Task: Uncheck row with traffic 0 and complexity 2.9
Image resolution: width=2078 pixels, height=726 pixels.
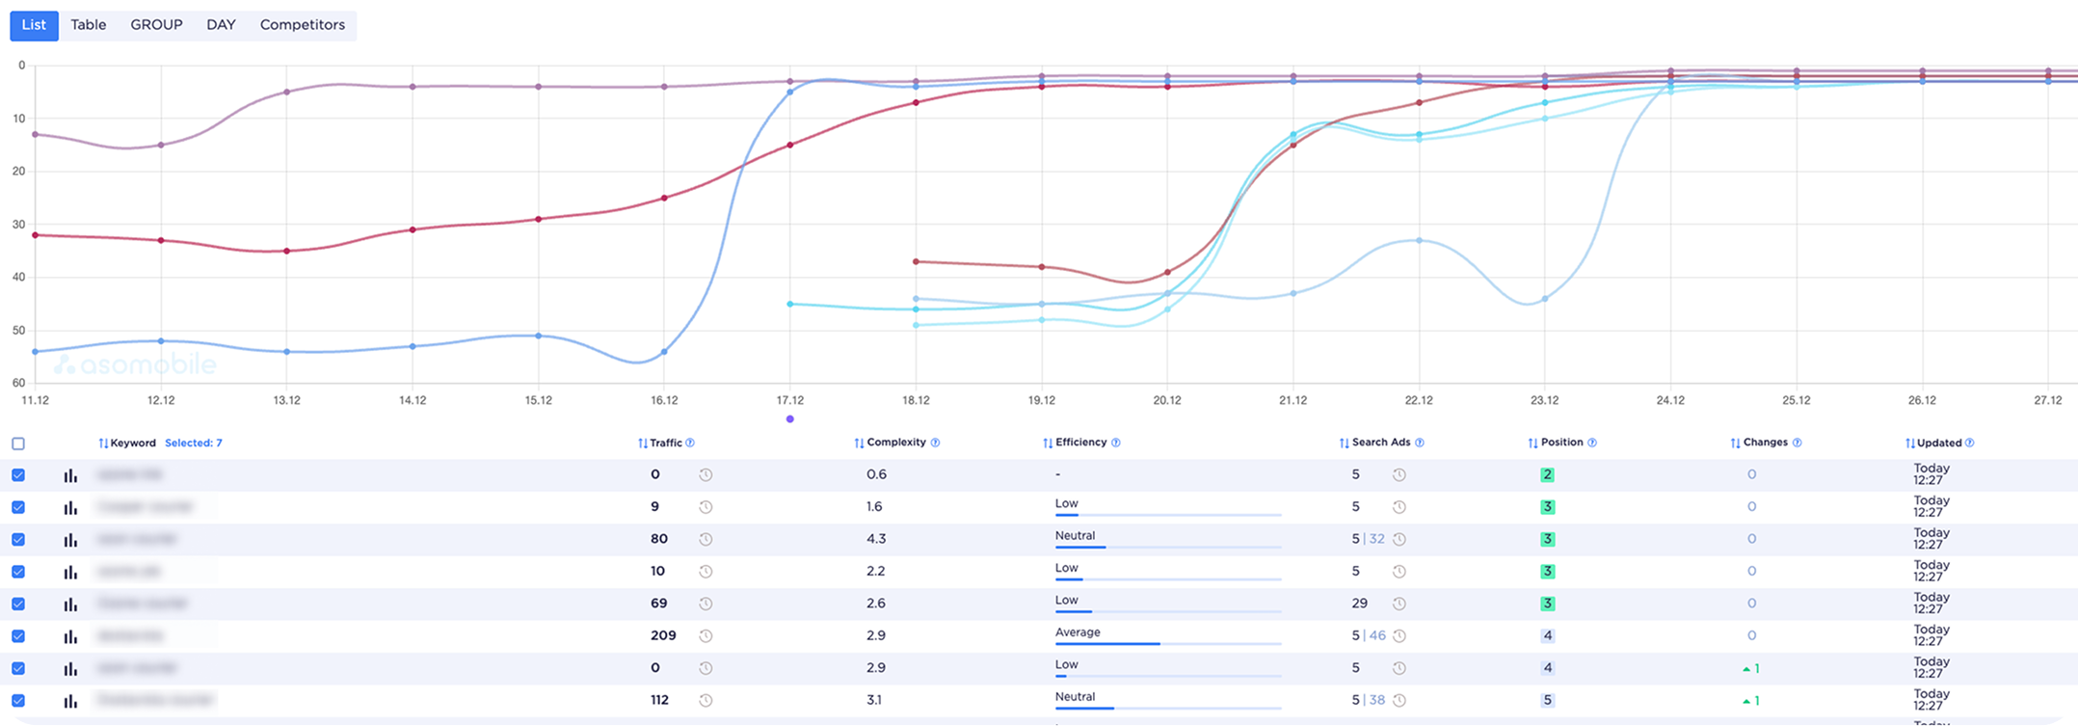Action: [18, 669]
